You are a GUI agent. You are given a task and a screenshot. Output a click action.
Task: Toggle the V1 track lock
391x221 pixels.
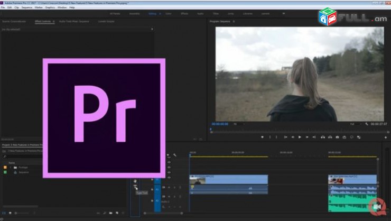(152, 180)
